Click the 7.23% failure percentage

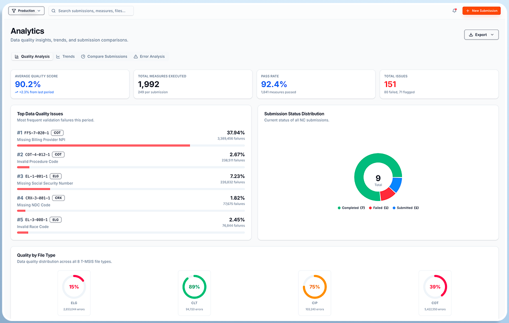[x=237, y=176]
